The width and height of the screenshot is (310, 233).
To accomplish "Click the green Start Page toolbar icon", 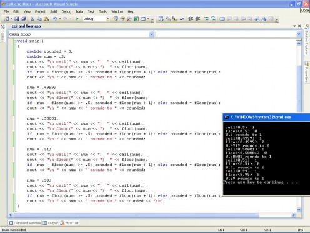I will 136,19.
